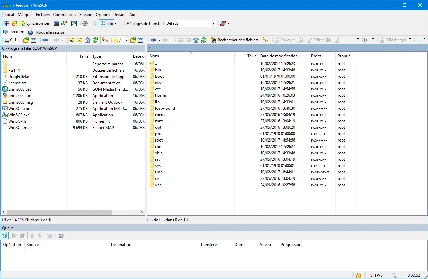
Task: Open local back history dropdown arrow
Action: (x=50, y=40)
